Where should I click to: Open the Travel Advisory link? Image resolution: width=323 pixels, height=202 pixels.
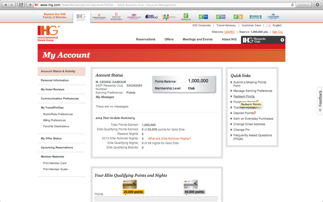(226, 25)
